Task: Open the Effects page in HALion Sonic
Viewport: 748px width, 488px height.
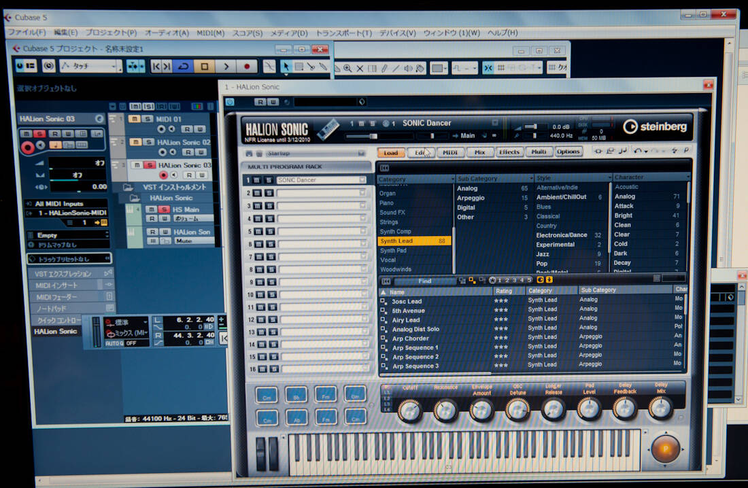Action: pos(509,152)
